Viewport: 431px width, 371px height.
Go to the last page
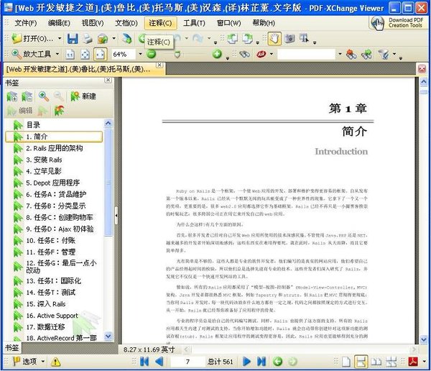[x=261, y=362]
